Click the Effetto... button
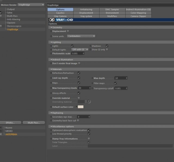This screenshot has height=162, width=174. [10, 123]
